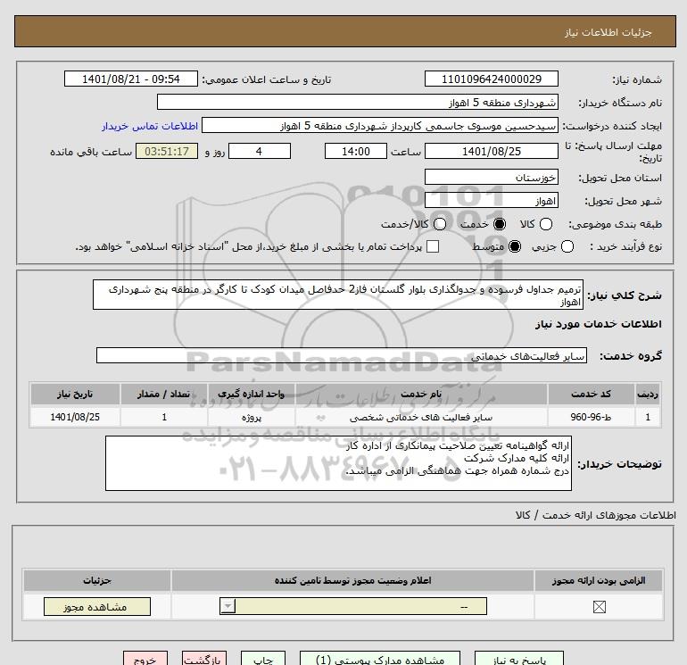Select the خدمت radio button
This screenshot has height=665, width=687.
coord(500,224)
